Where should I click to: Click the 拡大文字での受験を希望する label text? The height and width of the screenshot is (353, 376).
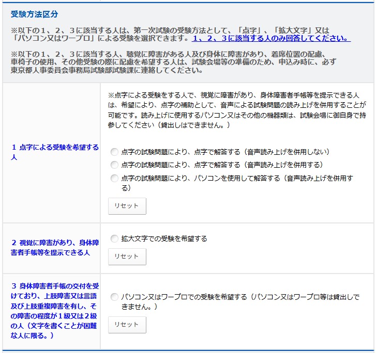(x=164, y=239)
